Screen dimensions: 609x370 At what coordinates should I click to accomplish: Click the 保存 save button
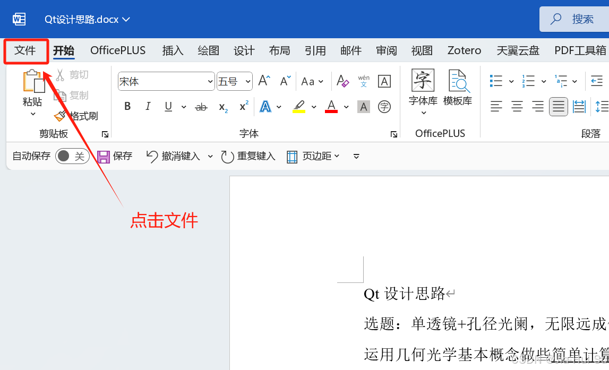(x=115, y=157)
